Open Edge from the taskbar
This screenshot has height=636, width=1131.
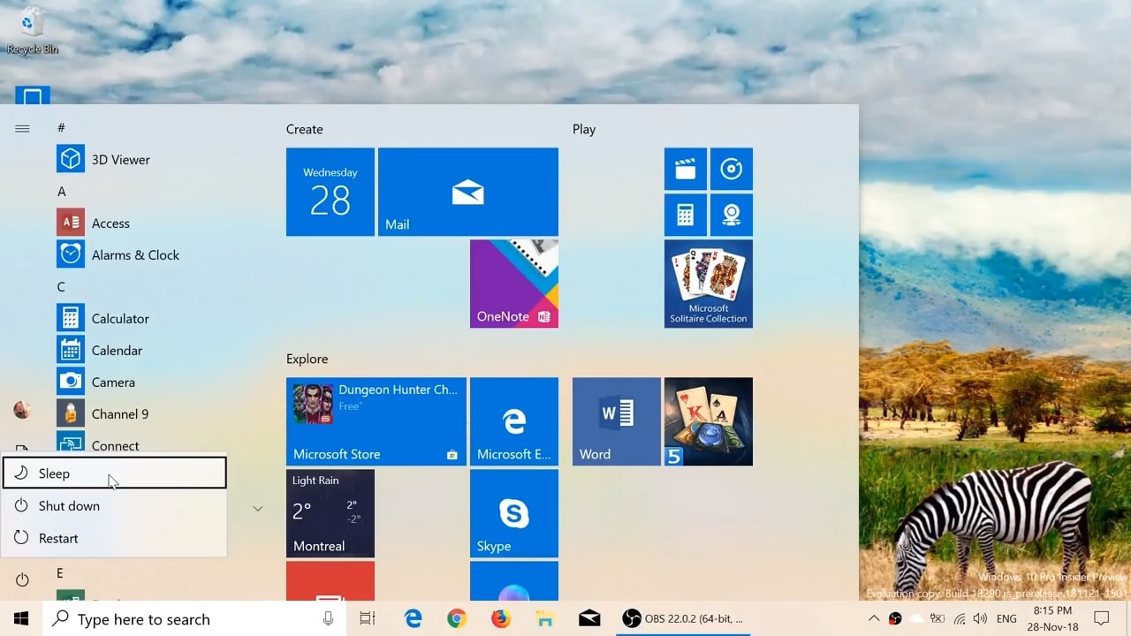(x=413, y=618)
